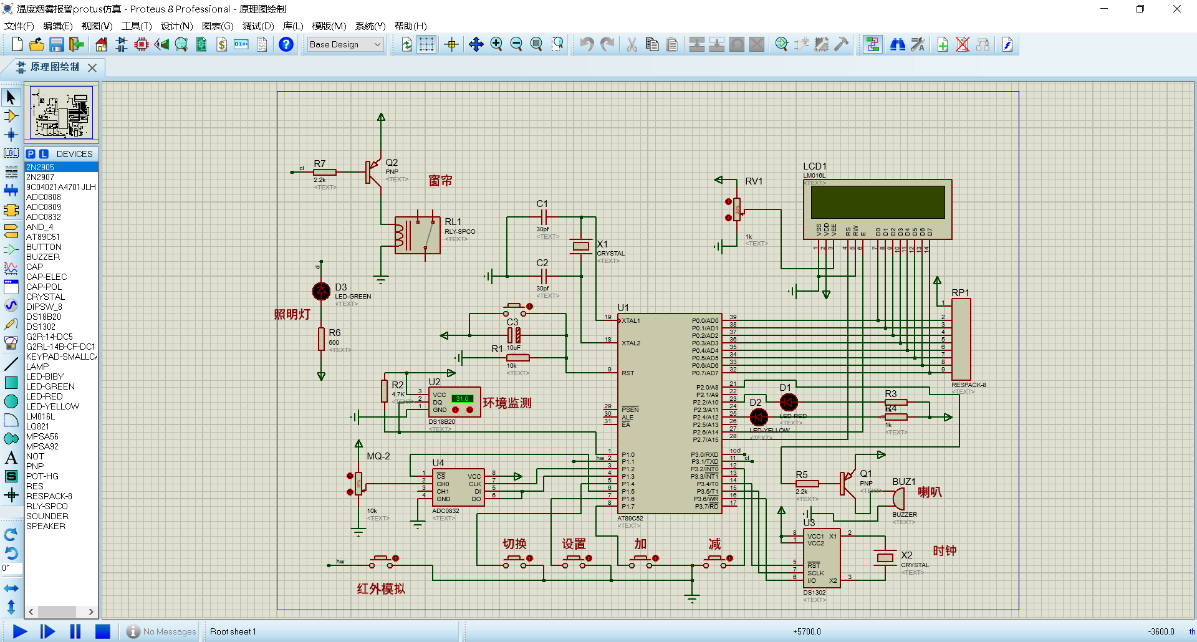The height and width of the screenshot is (642, 1197).
Task: Open property assignment tool
Action: pyautogui.click(x=918, y=44)
